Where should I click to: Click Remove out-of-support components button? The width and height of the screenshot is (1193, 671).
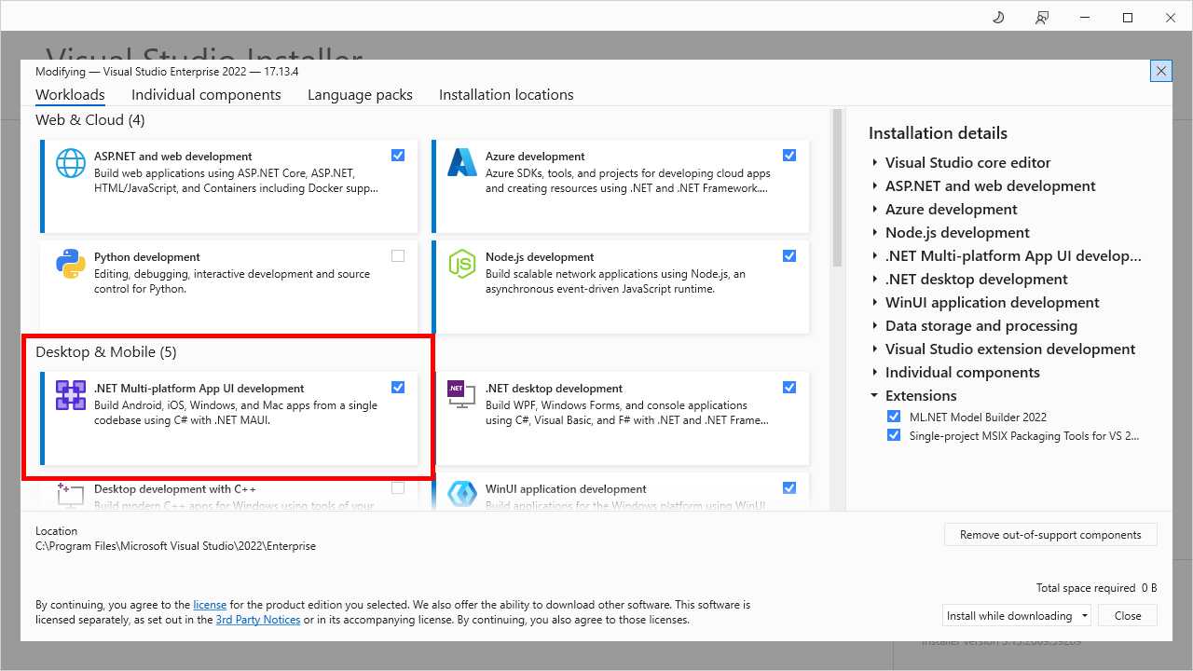click(x=1050, y=535)
